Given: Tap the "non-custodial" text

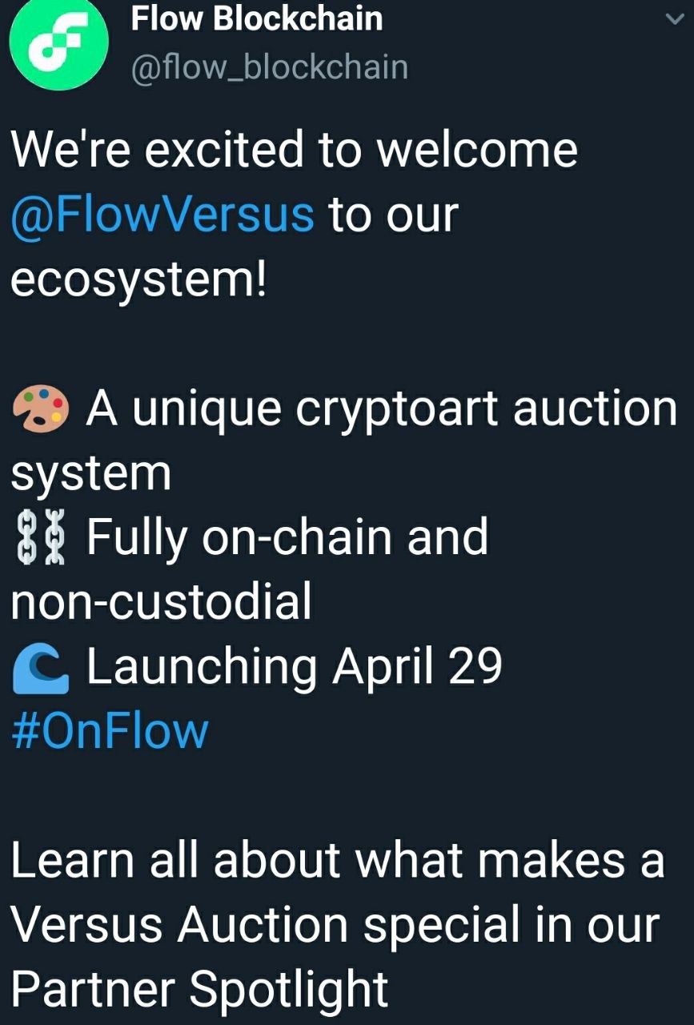Looking at the screenshot, I should point(161,602).
